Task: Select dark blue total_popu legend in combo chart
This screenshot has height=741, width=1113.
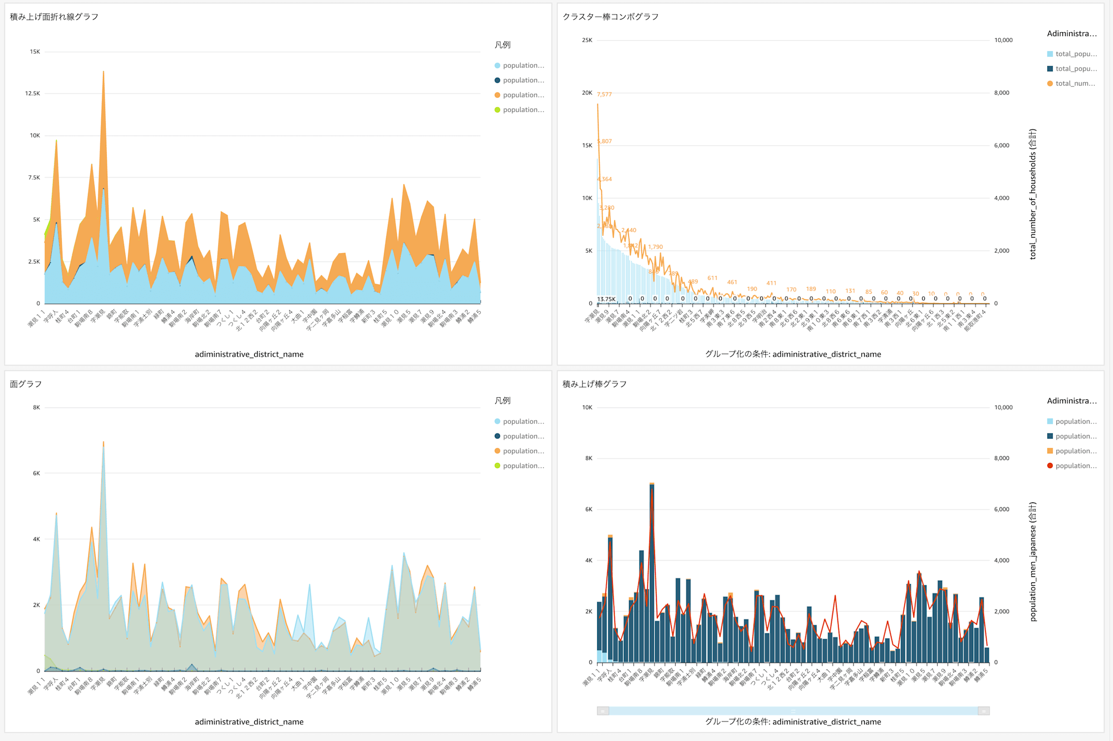Action: point(1072,68)
